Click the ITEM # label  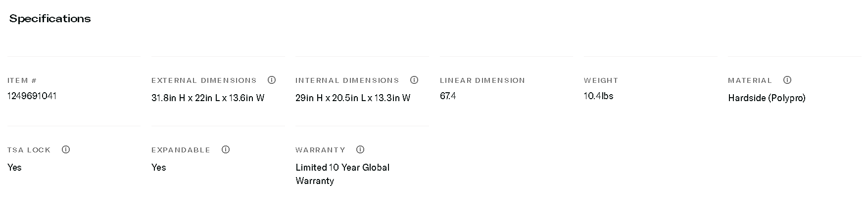click(22, 80)
